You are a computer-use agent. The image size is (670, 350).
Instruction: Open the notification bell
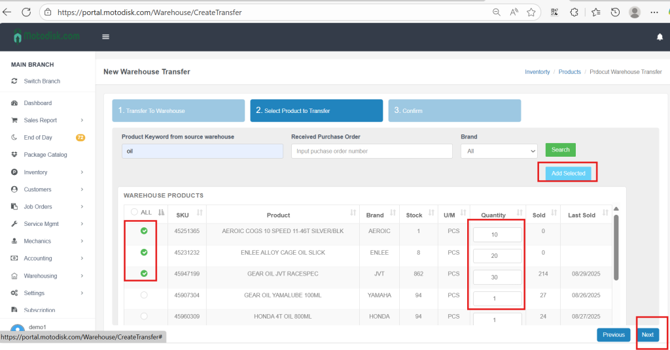[660, 37]
